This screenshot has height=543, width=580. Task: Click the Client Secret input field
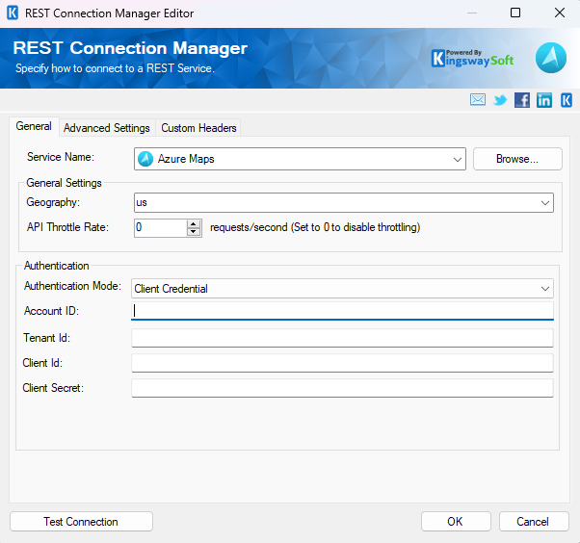pos(342,388)
